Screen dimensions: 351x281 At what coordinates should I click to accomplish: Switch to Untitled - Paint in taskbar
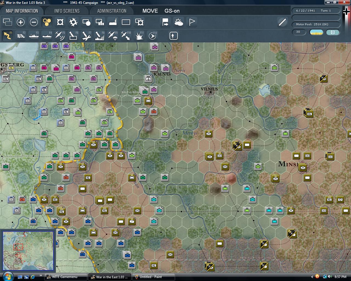click(x=154, y=277)
